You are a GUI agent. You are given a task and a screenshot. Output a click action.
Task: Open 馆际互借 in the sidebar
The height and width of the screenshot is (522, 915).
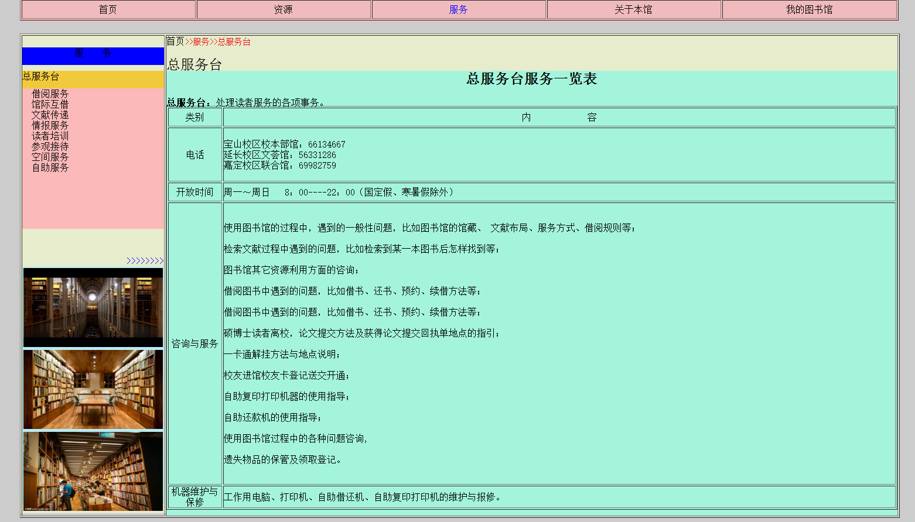tap(50, 104)
